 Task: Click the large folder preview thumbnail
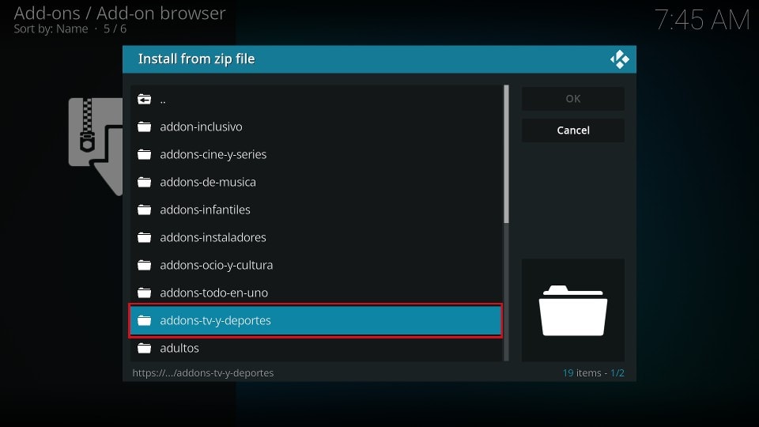coord(573,310)
